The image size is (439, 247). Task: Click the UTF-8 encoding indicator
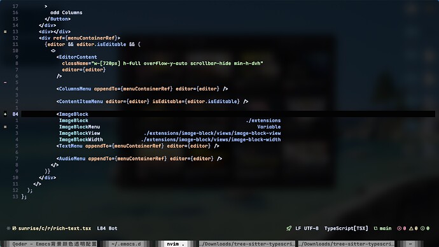[311, 229]
